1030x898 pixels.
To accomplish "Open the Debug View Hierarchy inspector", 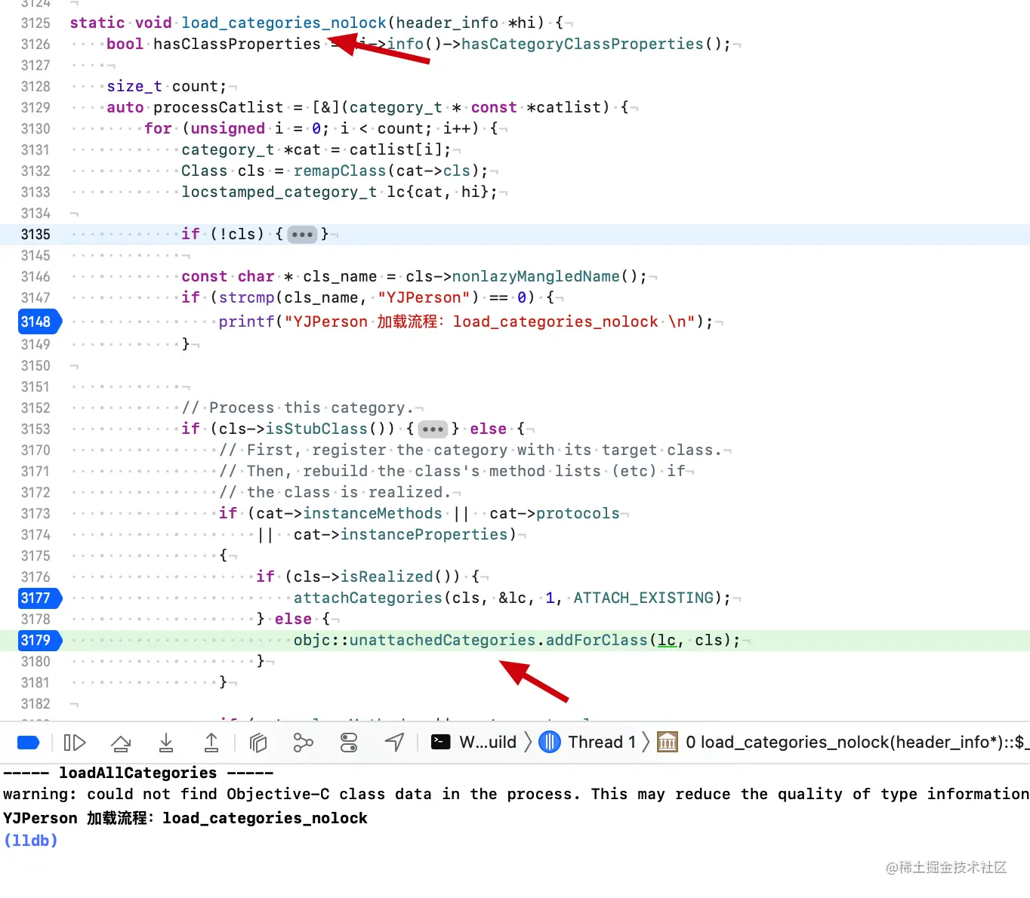I will 257,743.
